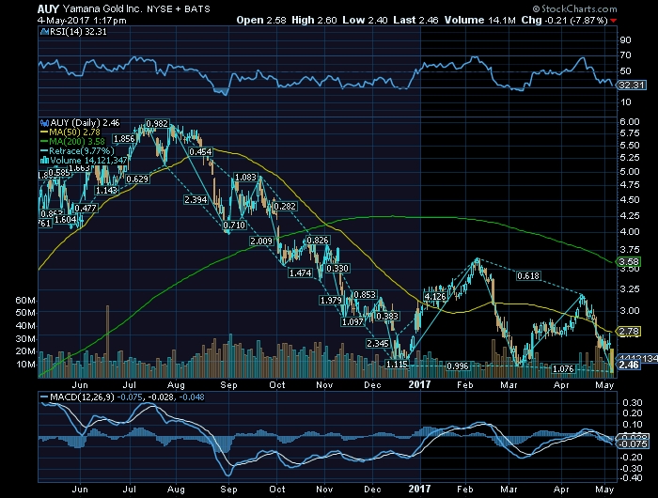Click the red down arrow beside Chg
The height and width of the screenshot is (498, 658).
pos(614,21)
